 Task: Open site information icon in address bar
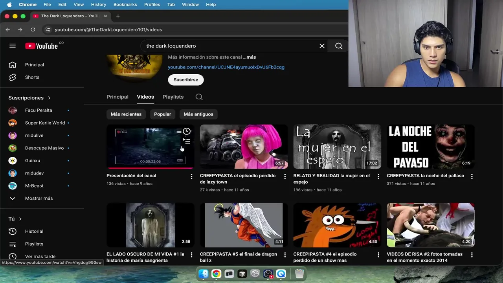pos(48,29)
